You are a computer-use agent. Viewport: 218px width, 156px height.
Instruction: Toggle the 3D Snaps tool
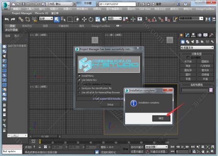click(148, 19)
